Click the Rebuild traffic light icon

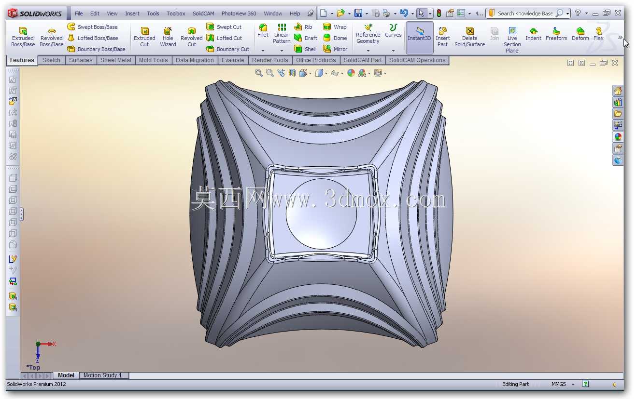pos(439,13)
